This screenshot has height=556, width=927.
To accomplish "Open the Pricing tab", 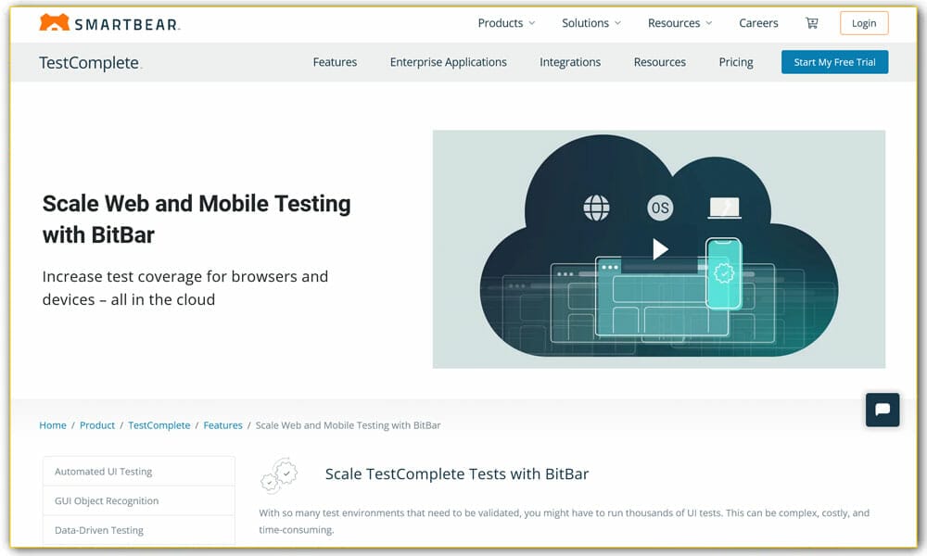I will 735,62.
